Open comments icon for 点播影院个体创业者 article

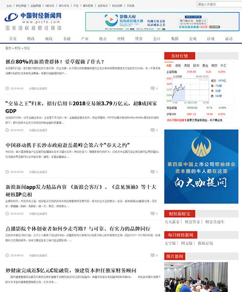coord(153,255)
